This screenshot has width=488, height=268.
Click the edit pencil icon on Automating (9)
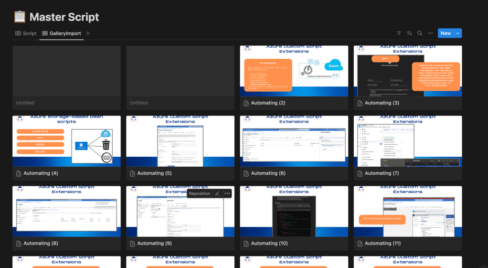pyautogui.click(x=218, y=193)
